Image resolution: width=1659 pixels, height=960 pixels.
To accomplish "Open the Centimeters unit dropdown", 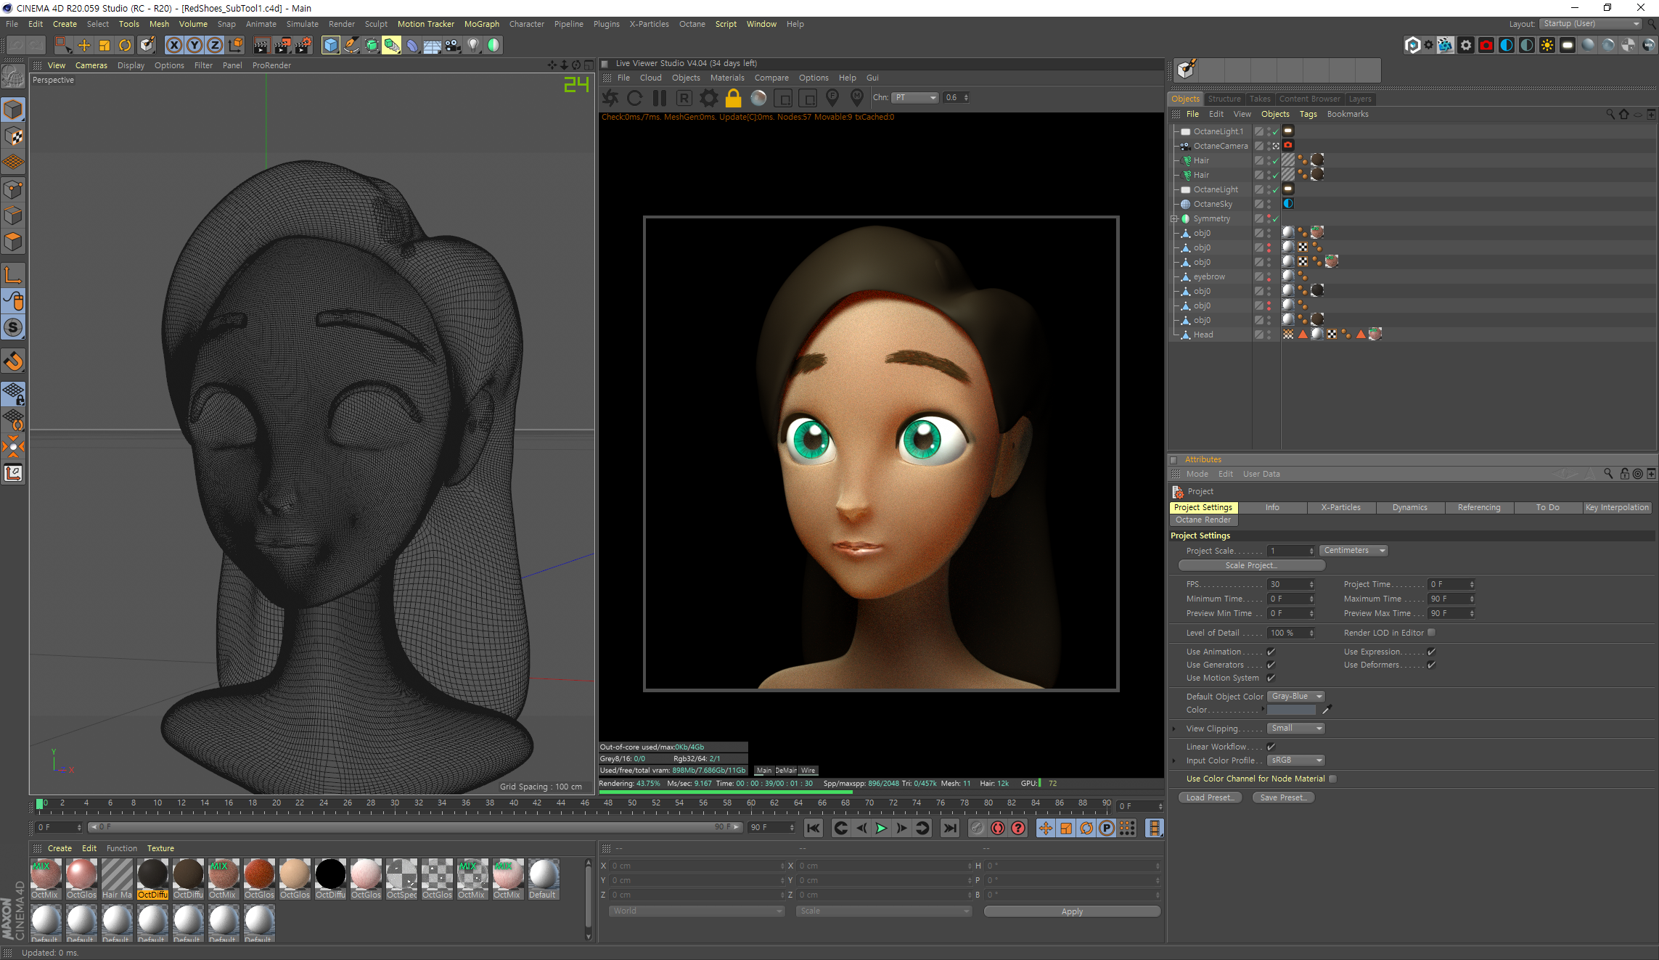I will 1353,551.
